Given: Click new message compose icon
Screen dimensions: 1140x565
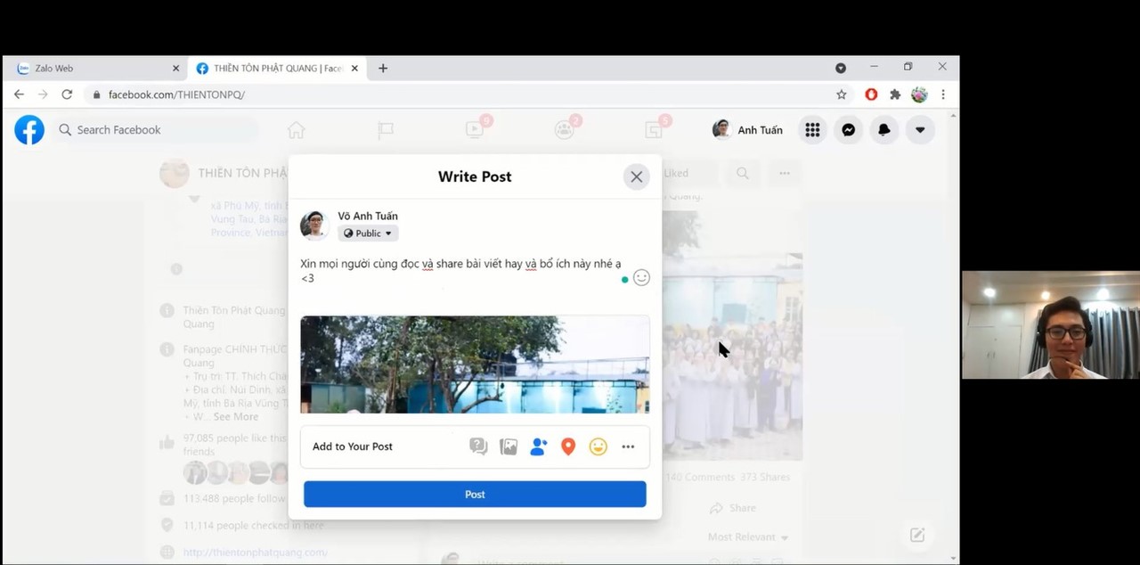Looking at the screenshot, I should pos(917,535).
